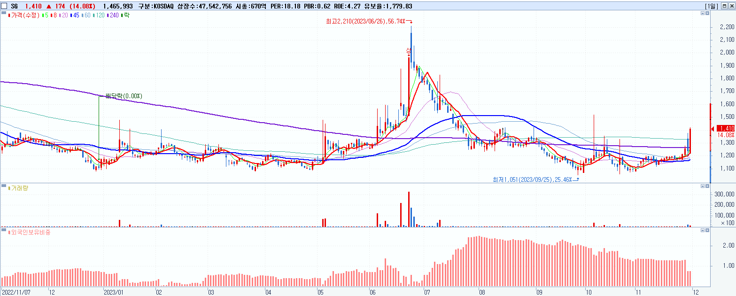Image resolution: width=736 pixels, height=296 pixels.
Task: Click the 최저1,051 low price annotation
Action: tap(532, 179)
